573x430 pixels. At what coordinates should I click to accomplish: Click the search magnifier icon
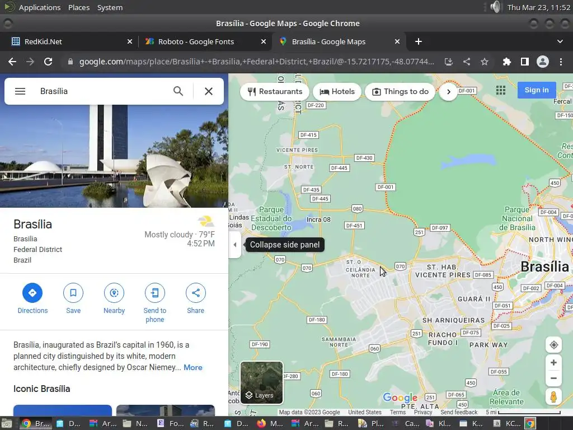pos(178,91)
